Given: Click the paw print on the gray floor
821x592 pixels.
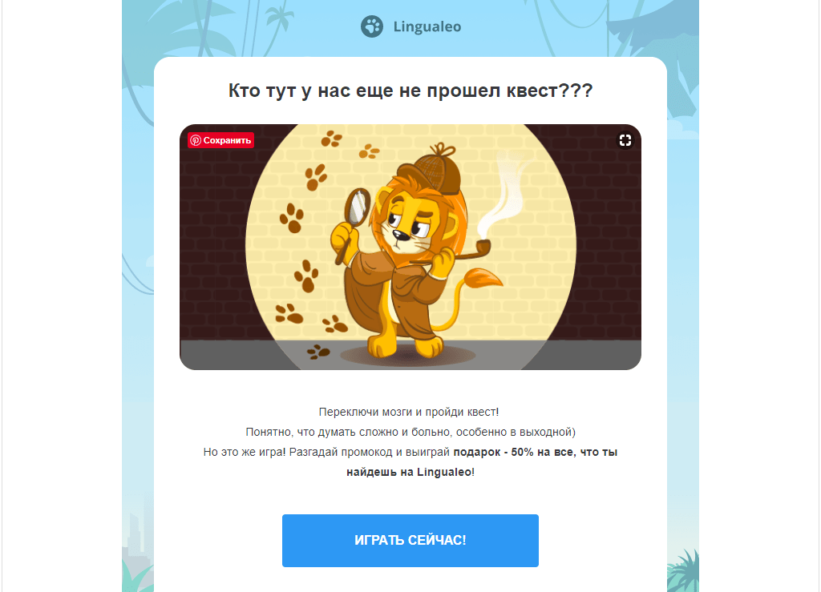Looking at the screenshot, I should 318,352.
